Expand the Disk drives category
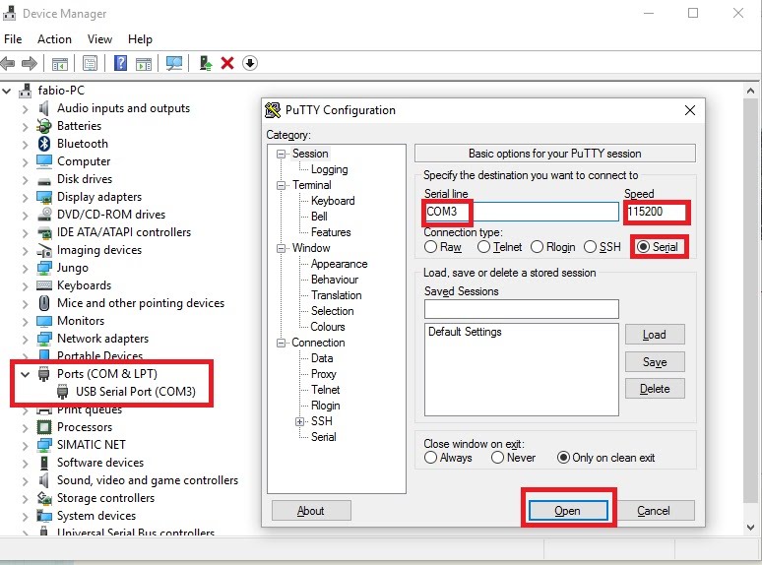Viewport: 762px width, 565px height. click(26, 179)
